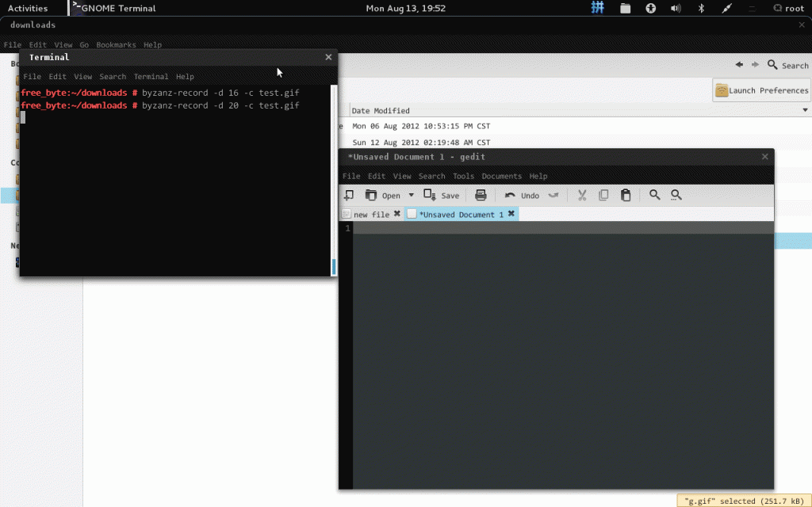Open gedit's Help menu
Viewport: 812px width, 507px height.
click(538, 176)
